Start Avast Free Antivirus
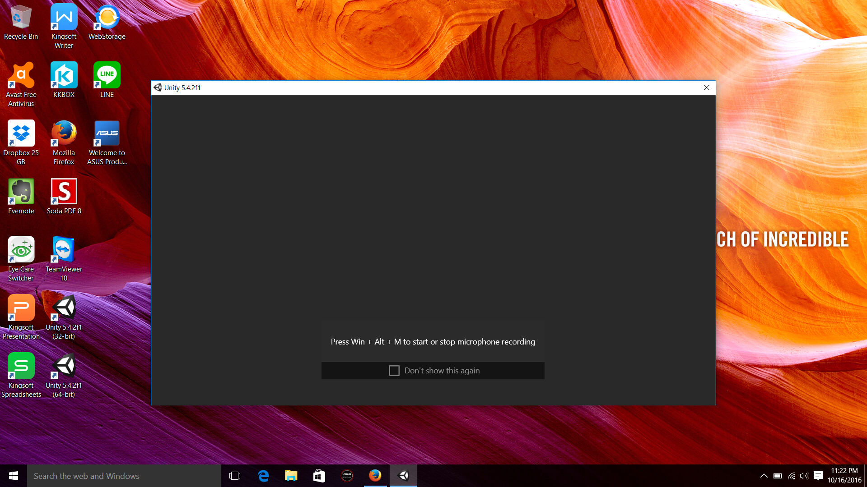Screen dimensions: 867x487 coord(21,74)
